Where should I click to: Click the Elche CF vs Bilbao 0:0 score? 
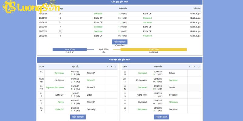pyautogui.click(x=75, y=96)
